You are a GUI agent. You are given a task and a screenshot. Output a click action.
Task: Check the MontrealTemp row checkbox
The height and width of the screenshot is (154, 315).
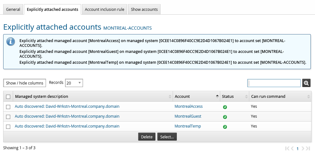pyautogui.click(x=8, y=126)
